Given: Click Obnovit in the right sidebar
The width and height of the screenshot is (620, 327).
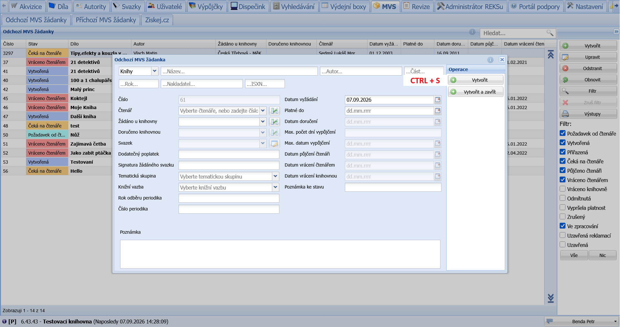Looking at the screenshot, I should tap(588, 80).
